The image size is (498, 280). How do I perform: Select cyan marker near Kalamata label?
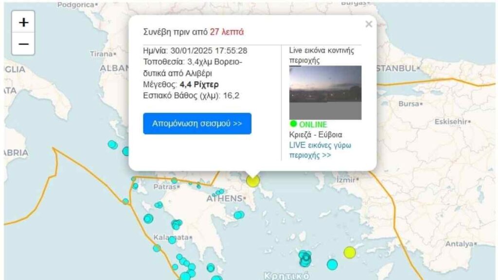coord(172,240)
